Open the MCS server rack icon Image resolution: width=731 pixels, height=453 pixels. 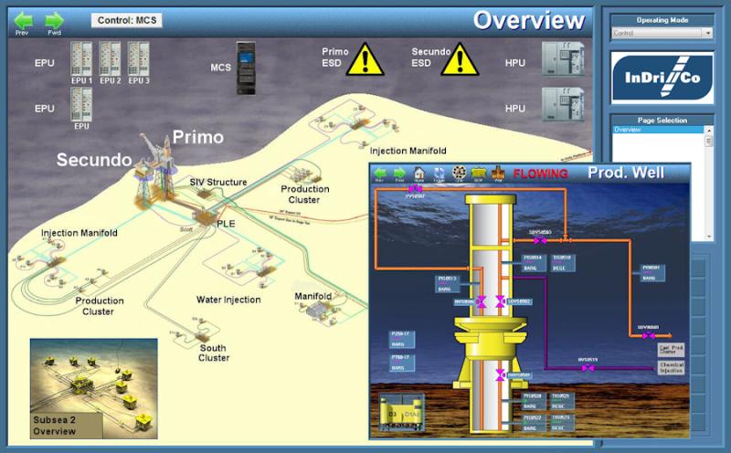click(x=246, y=68)
